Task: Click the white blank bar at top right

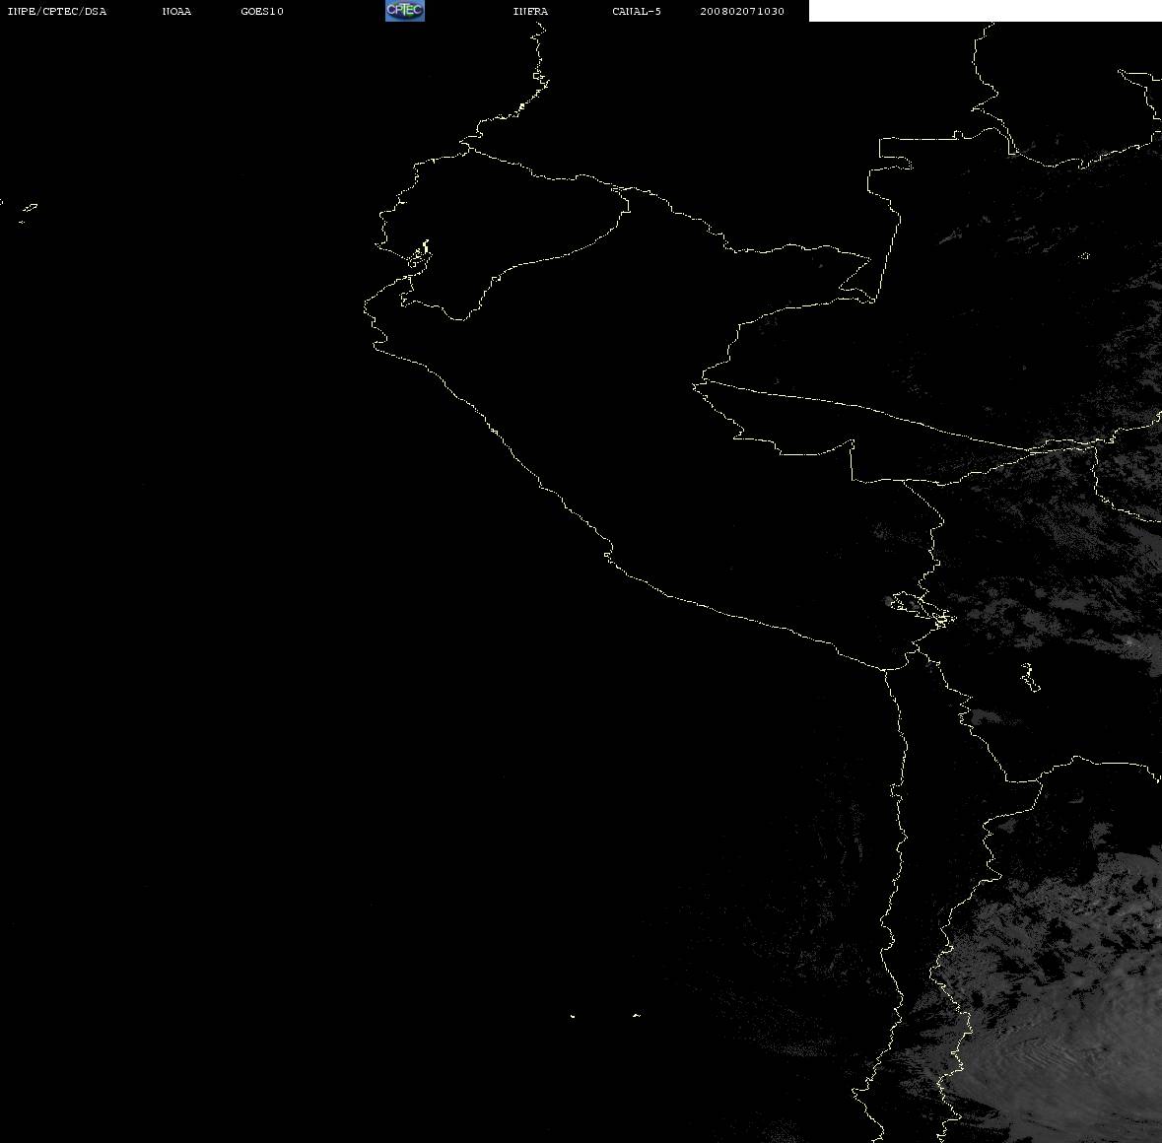Action: pyautogui.click(x=985, y=11)
